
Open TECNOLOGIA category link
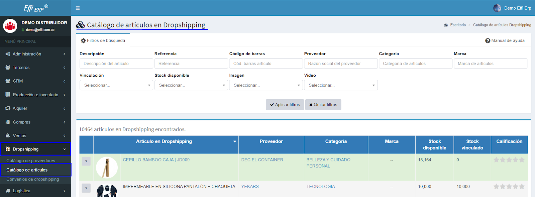[x=321, y=187]
